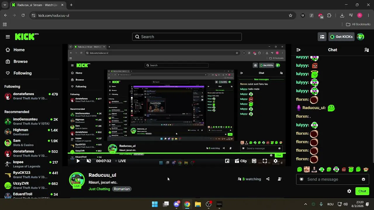Open the video player settings gear
374x210 pixels.
276,161
